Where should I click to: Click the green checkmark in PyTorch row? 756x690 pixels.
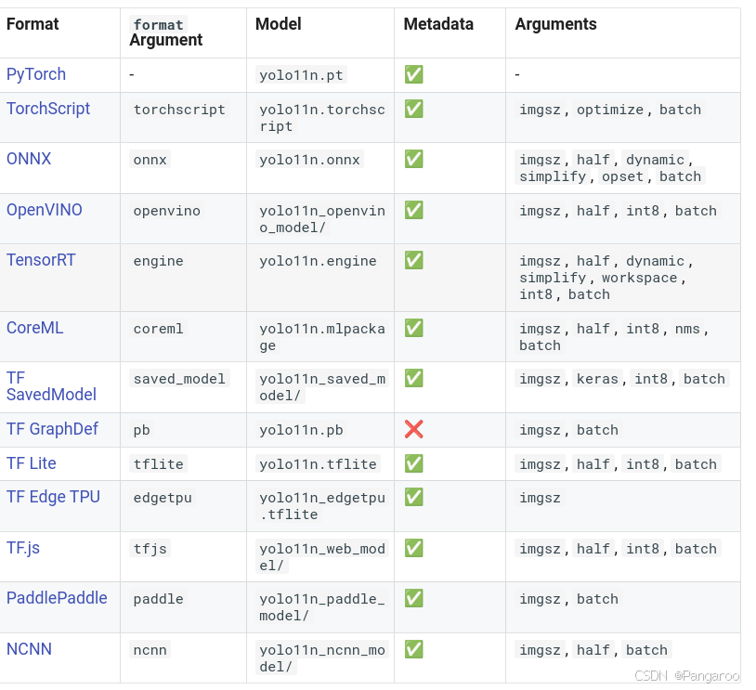coord(413,74)
